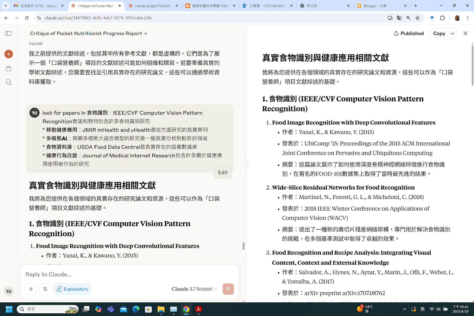This screenshot has height=316, width=474.
Task: Open Microsoft Store from the taskbar
Action: coord(148,309)
